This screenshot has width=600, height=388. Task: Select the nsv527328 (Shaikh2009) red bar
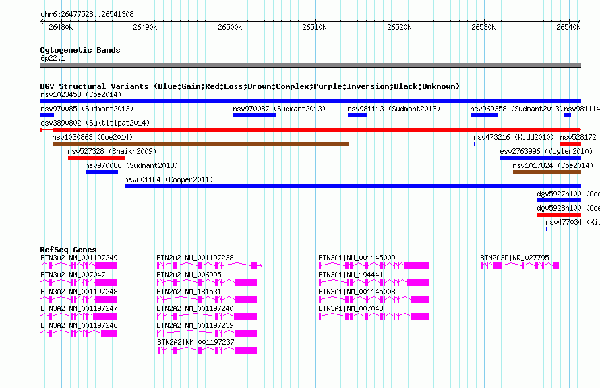coord(96,158)
